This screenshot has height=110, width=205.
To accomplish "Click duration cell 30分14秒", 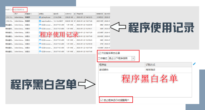I will tap(100, 21).
